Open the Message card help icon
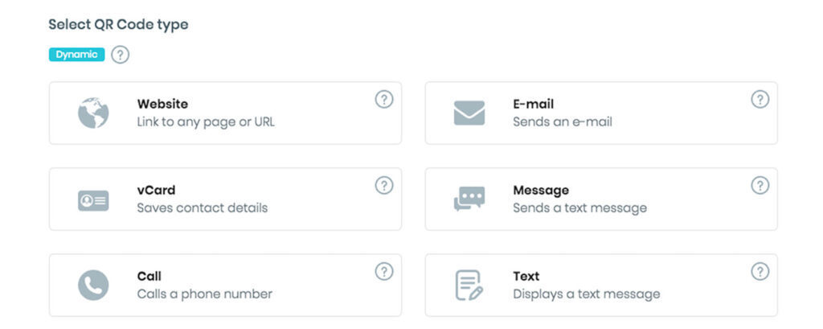Image resolution: width=823 pixels, height=329 pixels. point(760,186)
